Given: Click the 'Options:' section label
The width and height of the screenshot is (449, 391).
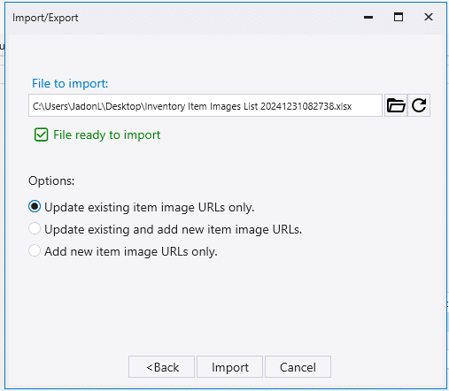Looking at the screenshot, I should (x=51, y=180).
